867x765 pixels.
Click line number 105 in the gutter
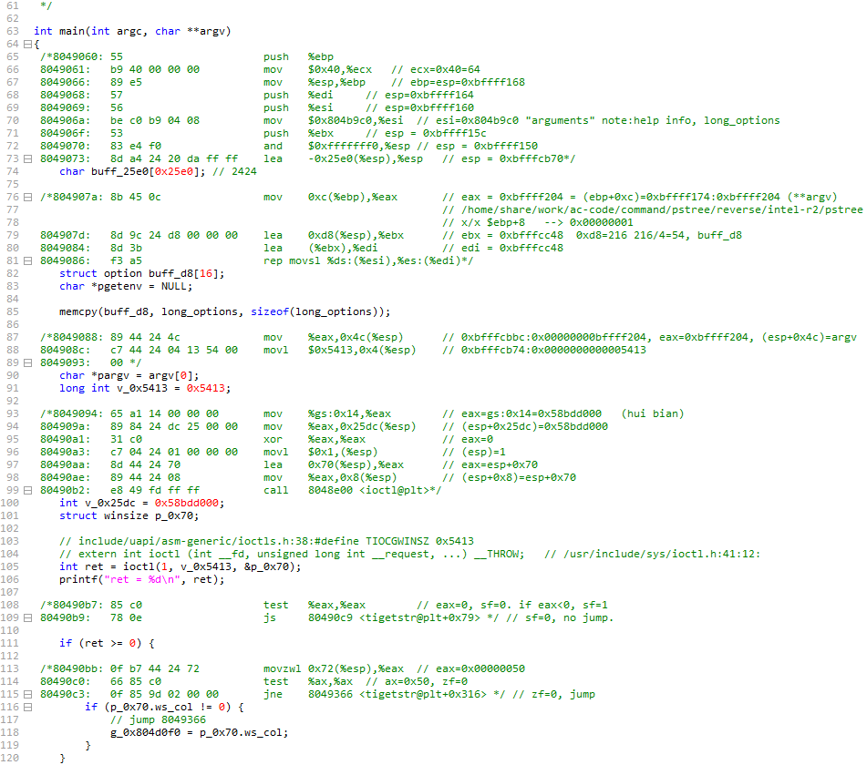tap(9, 566)
